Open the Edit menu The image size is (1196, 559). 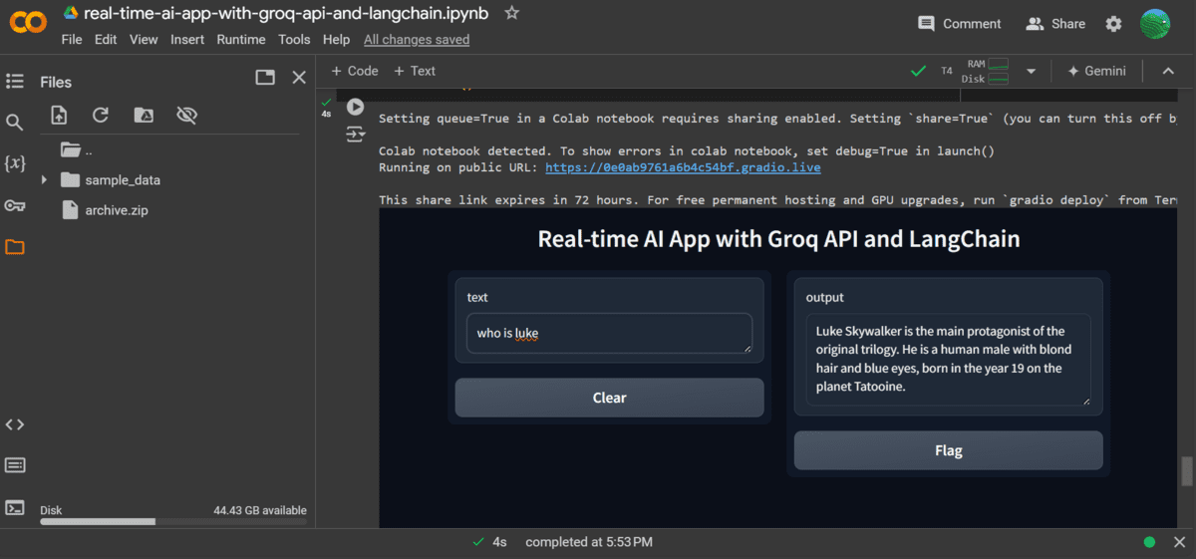click(106, 40)
